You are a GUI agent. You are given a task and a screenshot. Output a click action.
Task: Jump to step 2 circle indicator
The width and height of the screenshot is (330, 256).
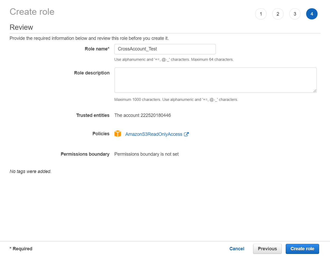278,14
